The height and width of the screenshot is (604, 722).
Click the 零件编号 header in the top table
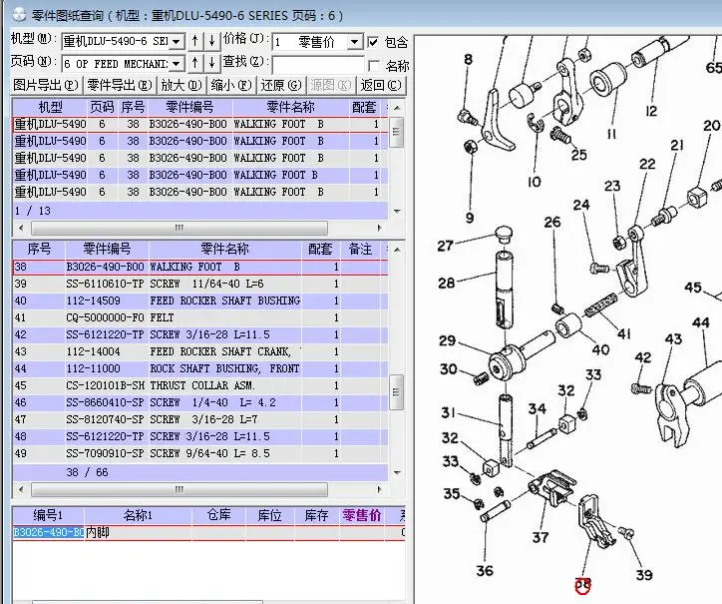point(189,107)
